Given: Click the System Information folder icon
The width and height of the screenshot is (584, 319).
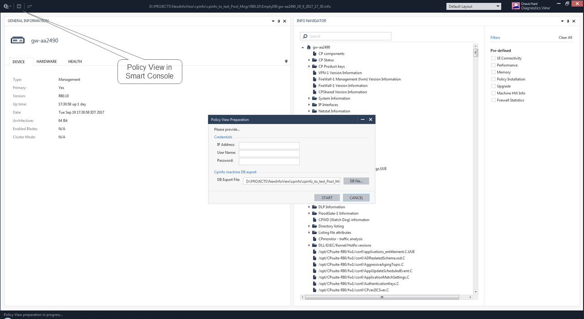Looking at the screenshot, I should click(x=314, y=98).
